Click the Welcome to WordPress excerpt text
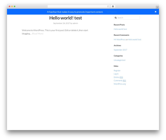The image size is (166, 140). 55,32
